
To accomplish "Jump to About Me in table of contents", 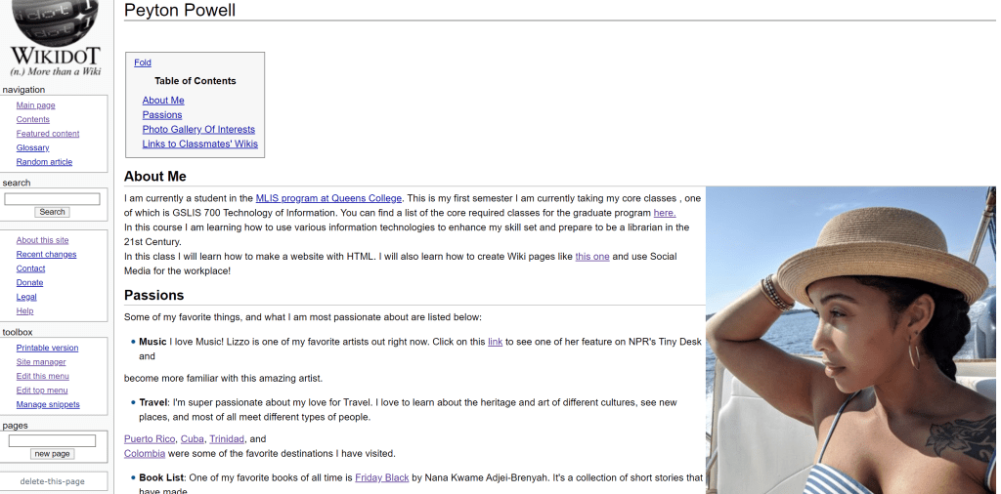I will [x=163, y=101].
